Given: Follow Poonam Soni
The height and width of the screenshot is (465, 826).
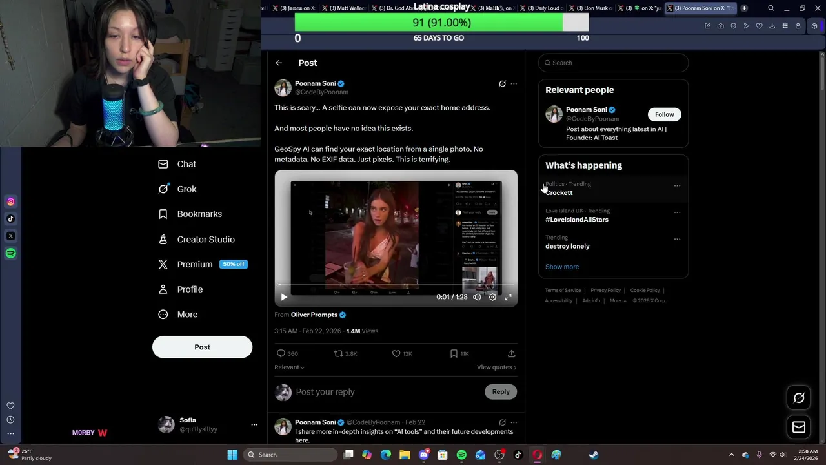Looking at the screenshot, I should click(664, 114).
